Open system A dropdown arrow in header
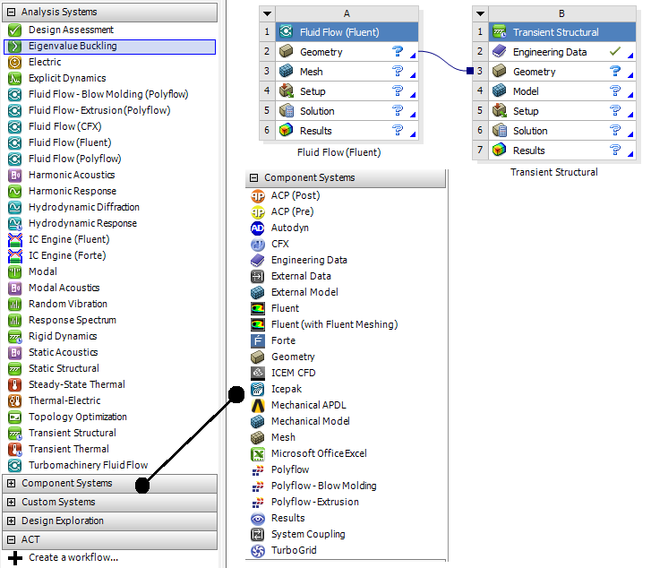The width and height of the screenshot is (651, 568). point(266,13)
